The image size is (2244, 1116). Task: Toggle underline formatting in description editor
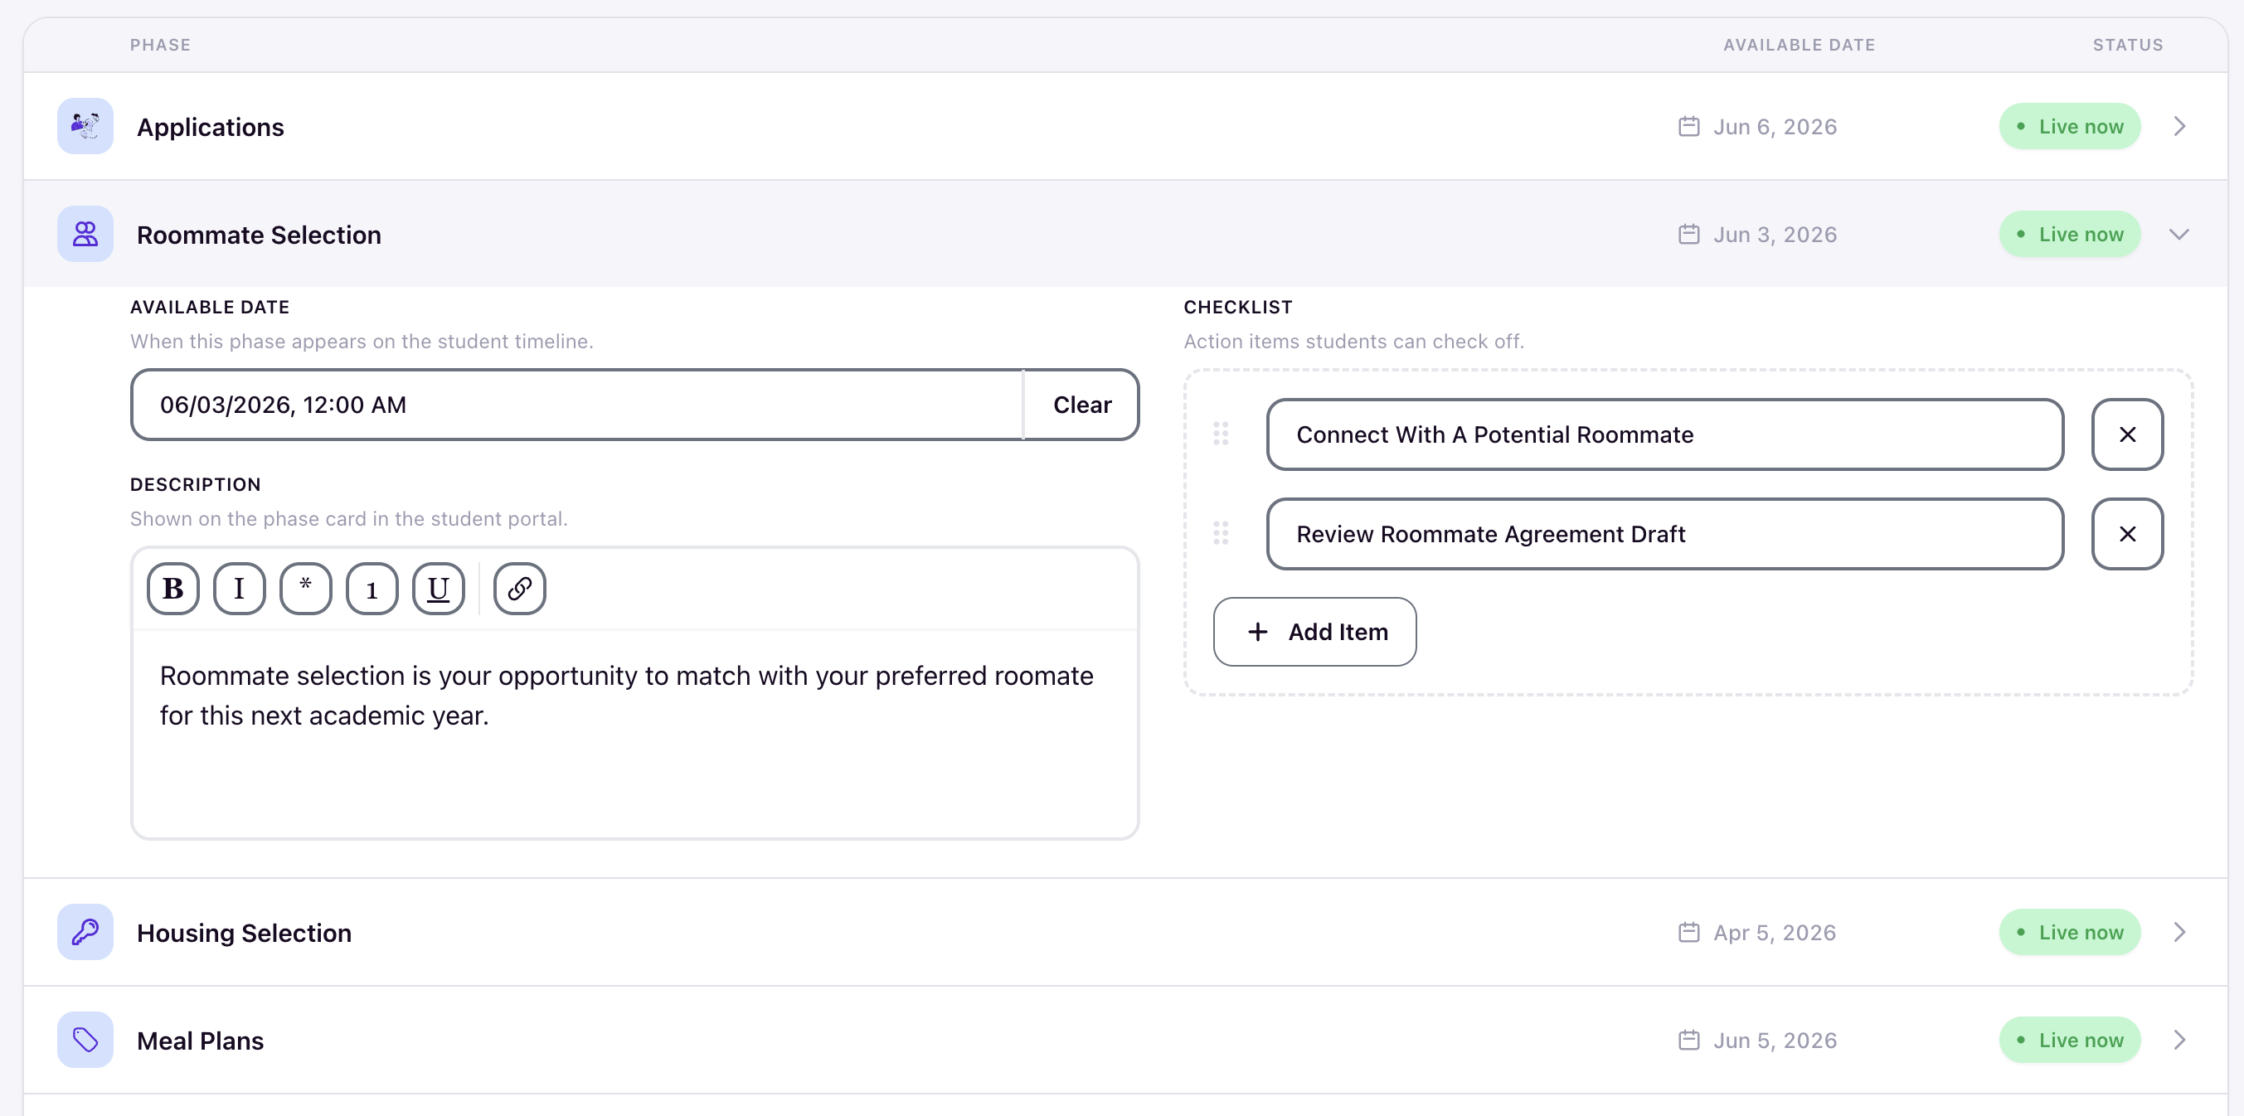[x=438, y=589]
